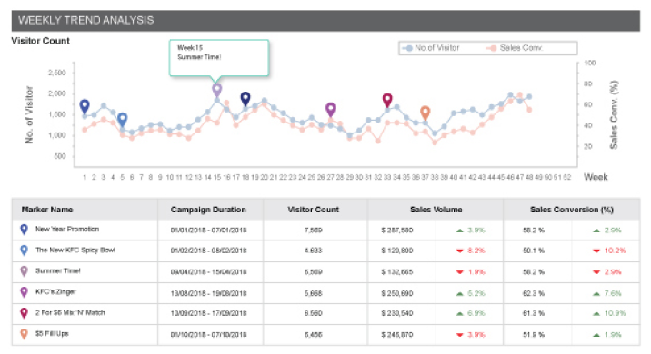
Task: Click the sales conversion percentage for KFC's Zinger
Action: coord(534,293)
